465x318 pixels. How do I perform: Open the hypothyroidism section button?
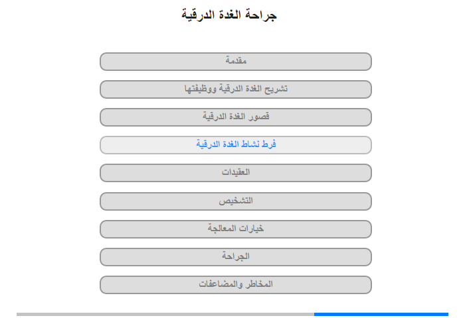(x=235, y=117)
